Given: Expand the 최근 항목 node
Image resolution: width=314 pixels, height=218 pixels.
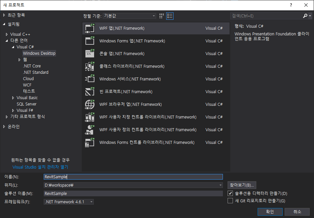Looking at the screenshot, I should (x=4, y=15).
